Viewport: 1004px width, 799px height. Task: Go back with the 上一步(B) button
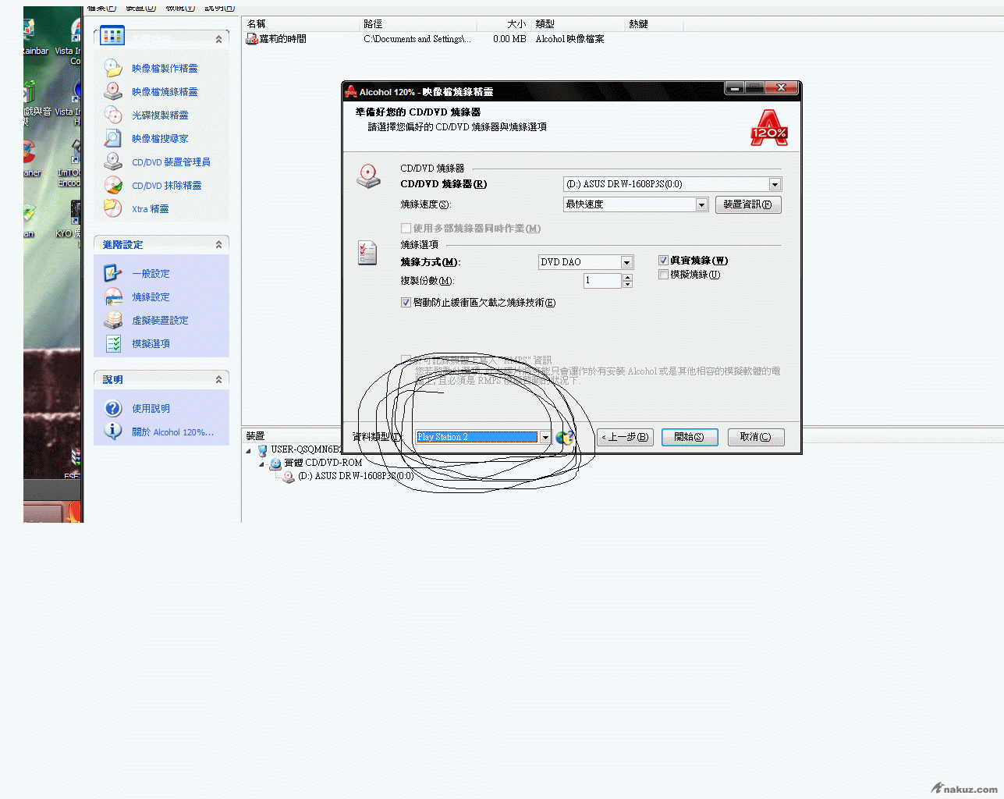625,437
